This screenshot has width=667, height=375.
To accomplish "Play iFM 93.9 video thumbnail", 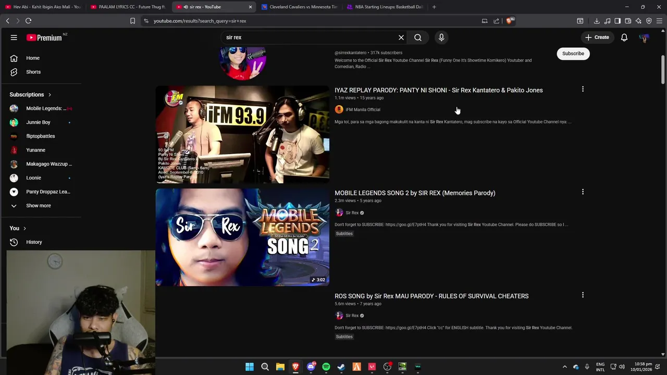I will pos(242,134).
